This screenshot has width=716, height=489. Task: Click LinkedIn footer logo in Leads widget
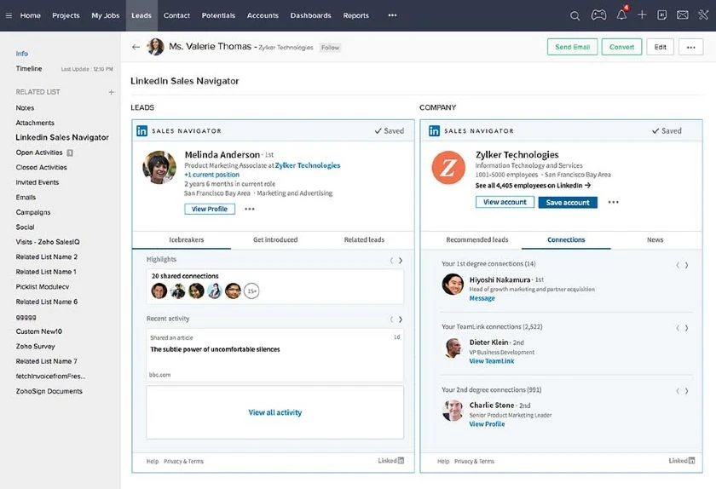(x=391, y=461)
